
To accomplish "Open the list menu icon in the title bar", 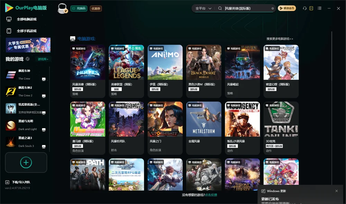I will (319, 8).
